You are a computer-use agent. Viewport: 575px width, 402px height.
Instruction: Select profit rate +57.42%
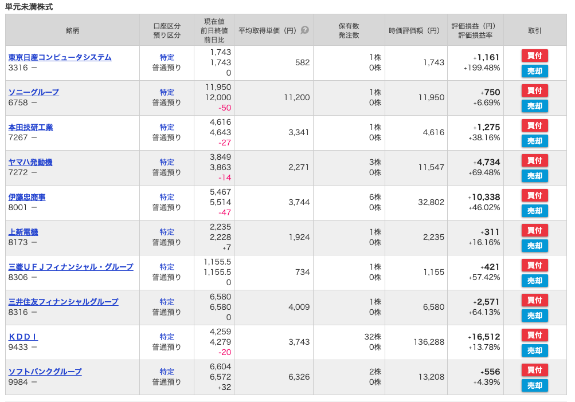pos(484,277)
